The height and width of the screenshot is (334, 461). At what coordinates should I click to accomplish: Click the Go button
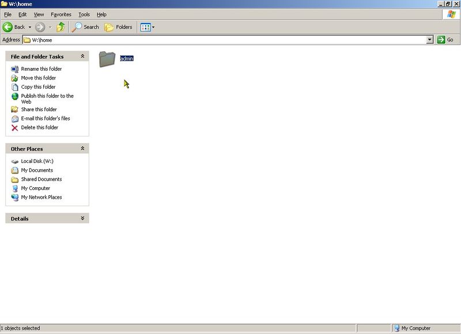pyautogui.click(x=445, y=40)
